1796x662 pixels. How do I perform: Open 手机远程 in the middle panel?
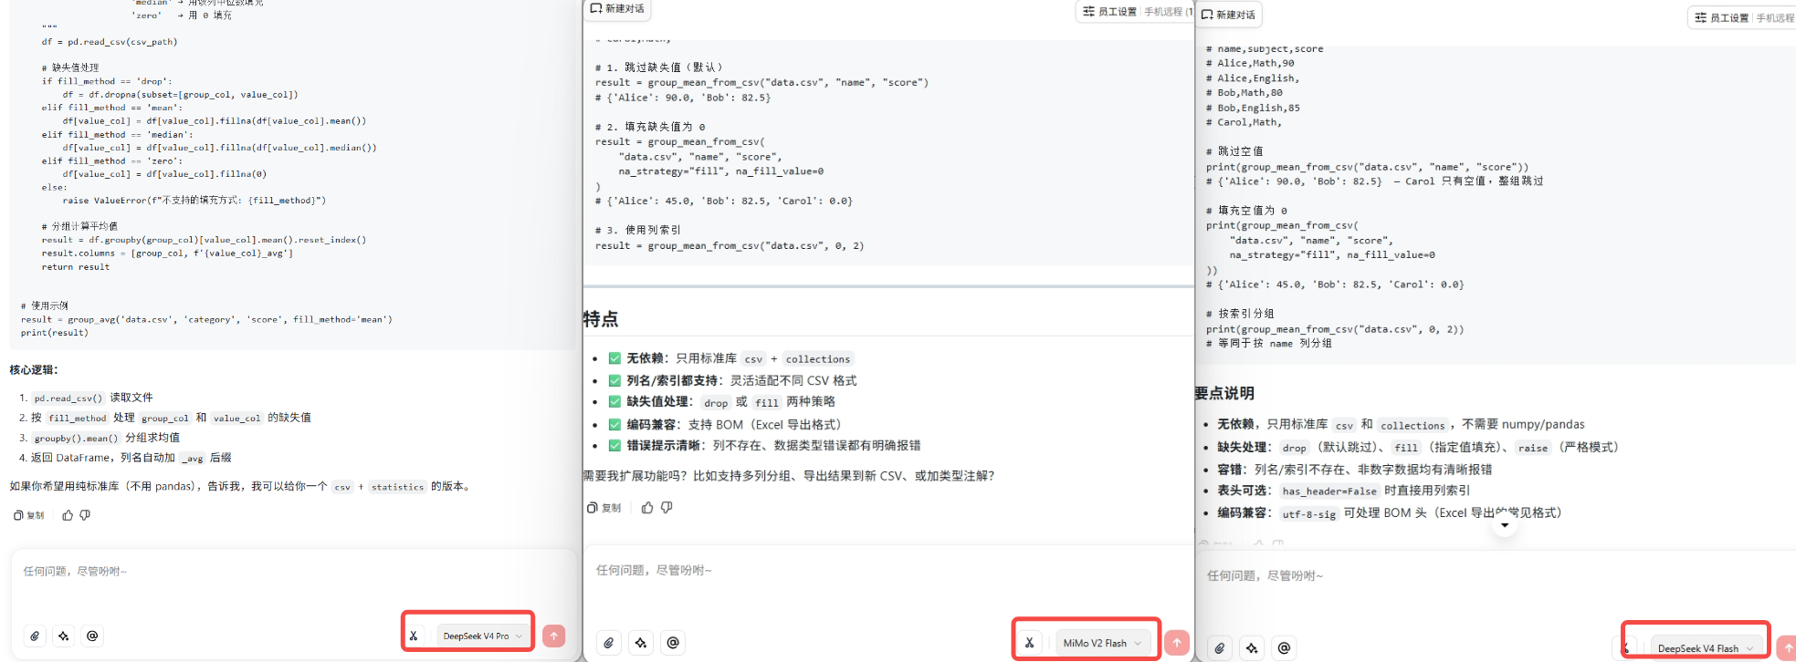click(1168, 12)
